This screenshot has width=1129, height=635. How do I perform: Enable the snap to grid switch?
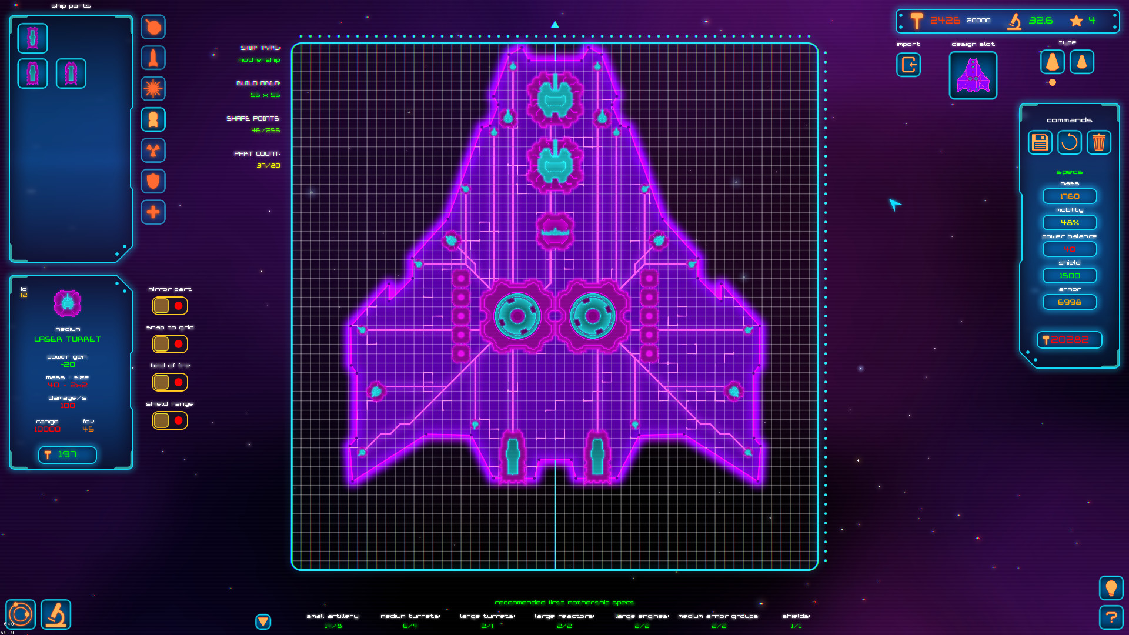(x=170, y=344)
